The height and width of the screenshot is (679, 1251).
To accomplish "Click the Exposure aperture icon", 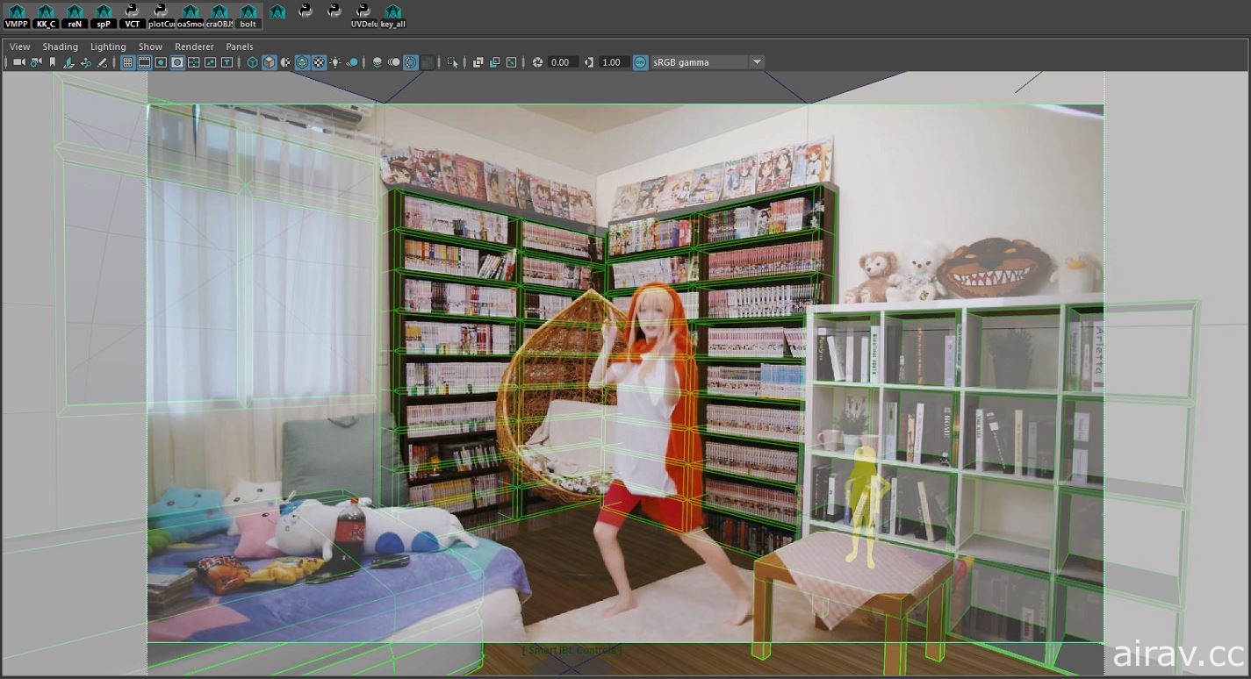I will 537,62.
